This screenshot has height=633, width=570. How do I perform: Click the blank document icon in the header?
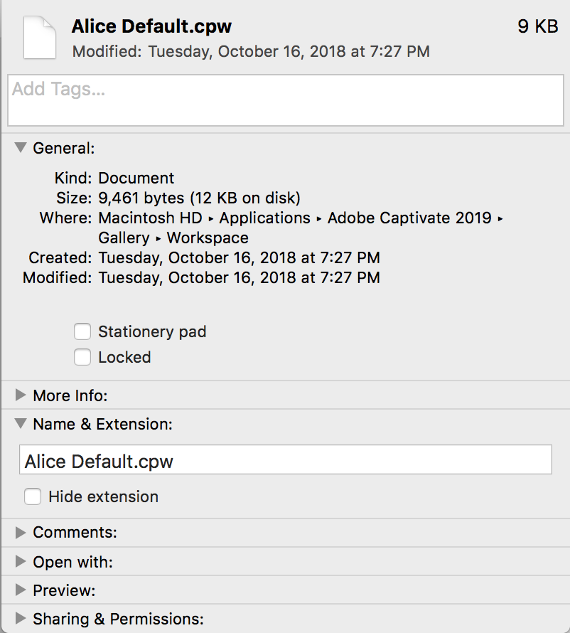[39, 38]
